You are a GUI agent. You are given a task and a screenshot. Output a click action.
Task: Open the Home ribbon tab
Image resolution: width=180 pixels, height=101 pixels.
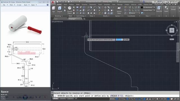tap(59, 4)
